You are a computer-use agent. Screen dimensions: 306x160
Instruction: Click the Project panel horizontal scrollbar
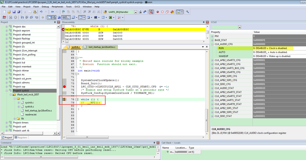tap(23, 133)
